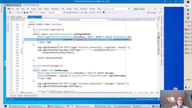Switch to the NuGet - Solution tab
Image resolution: width=192 pixels, height=108 pixels.
tap(16, 17)
